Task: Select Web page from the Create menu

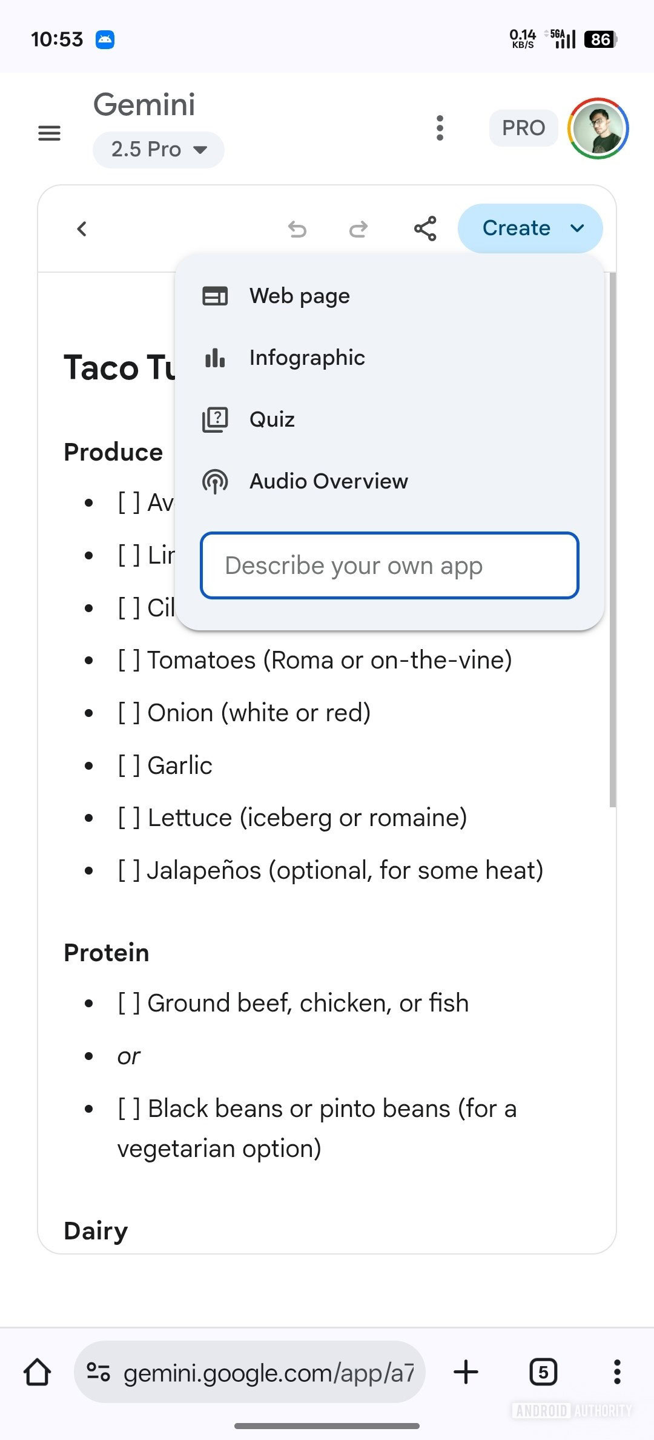Action: (300, 296)
